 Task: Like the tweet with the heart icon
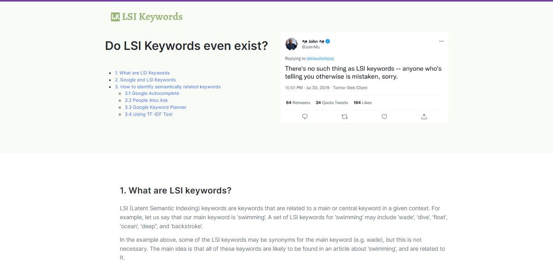[x=384, y=117]
